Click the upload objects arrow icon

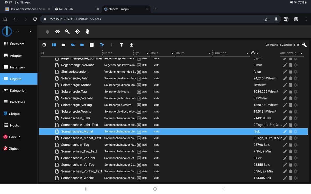point(122,45)
